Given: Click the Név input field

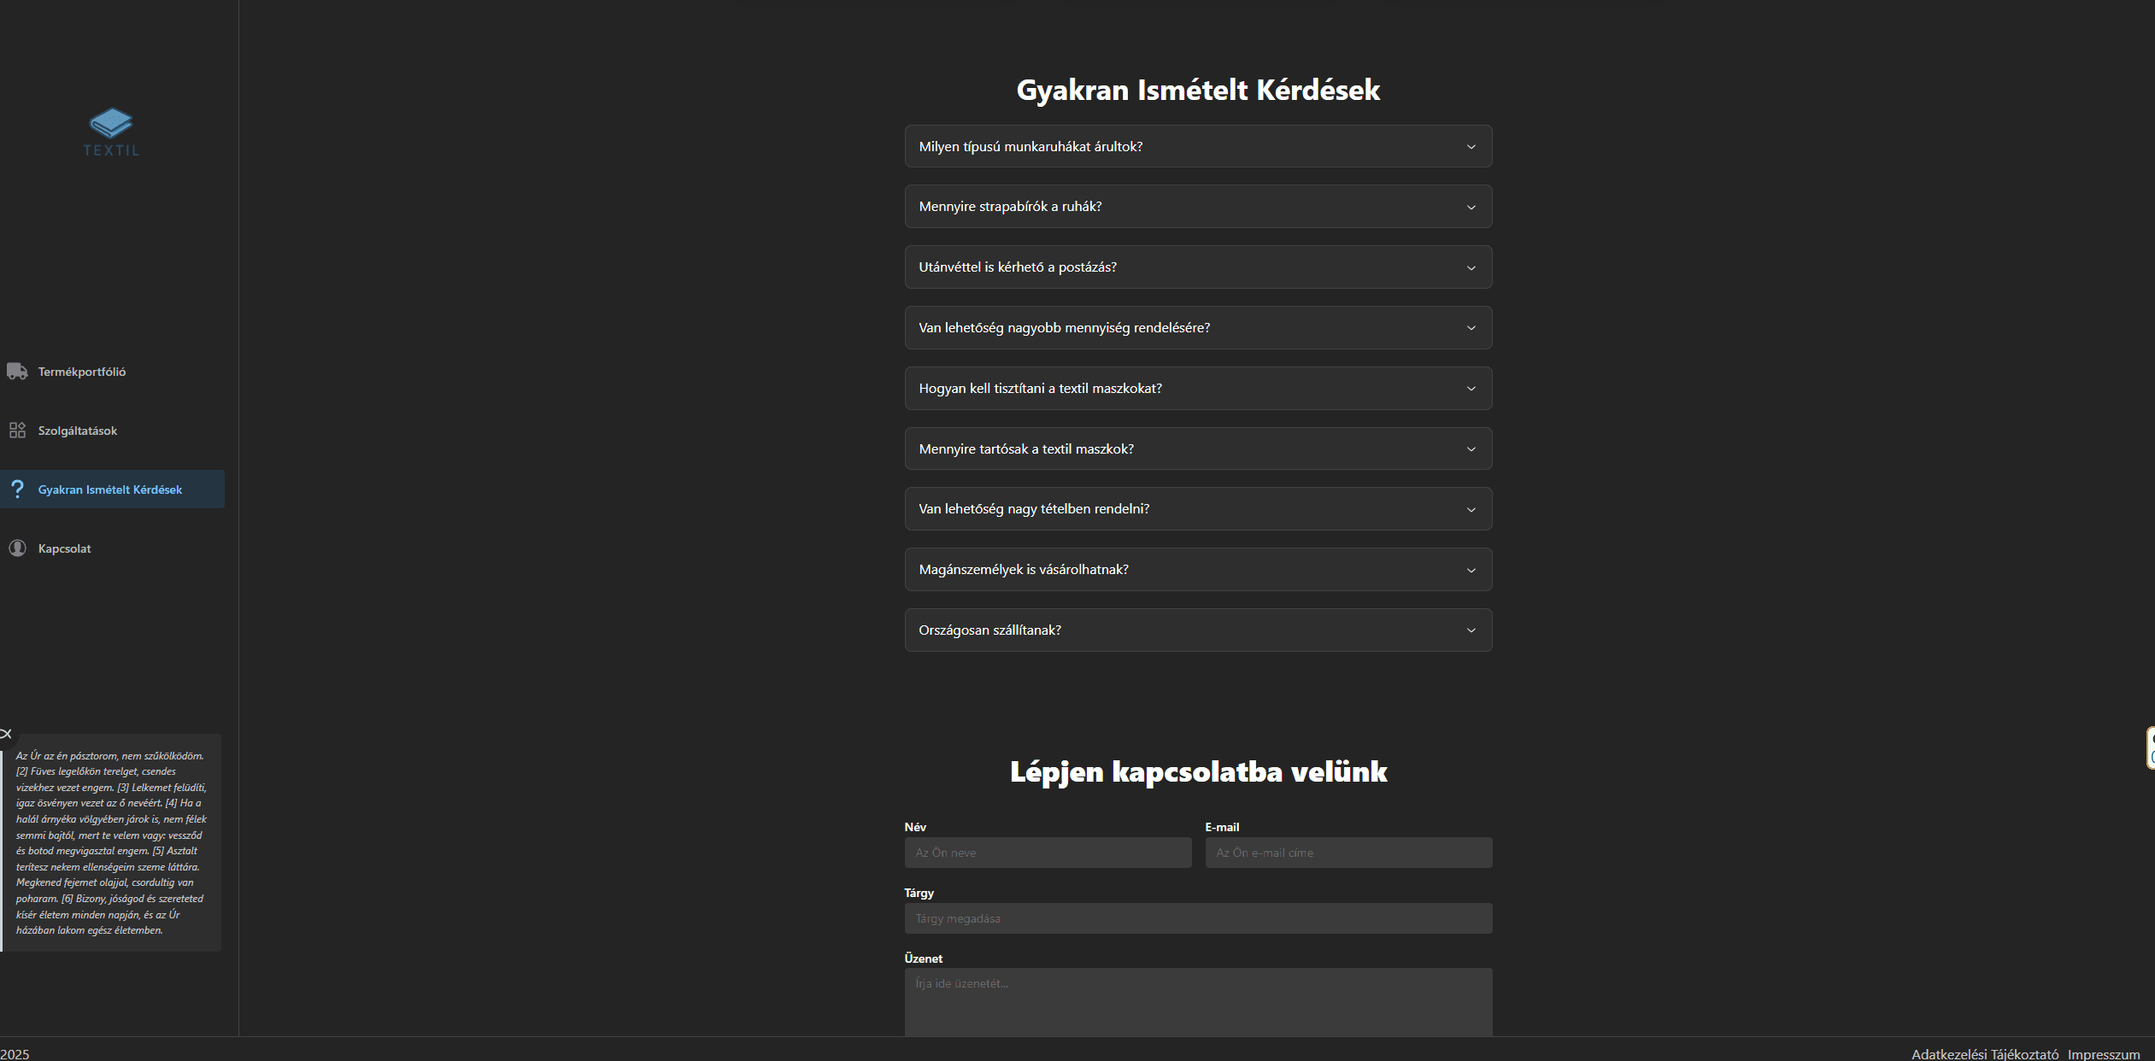Looking at the screenshot, I should coord(1048,853).
